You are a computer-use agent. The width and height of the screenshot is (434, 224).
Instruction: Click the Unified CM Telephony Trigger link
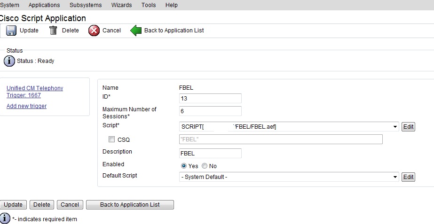(35, 92)
